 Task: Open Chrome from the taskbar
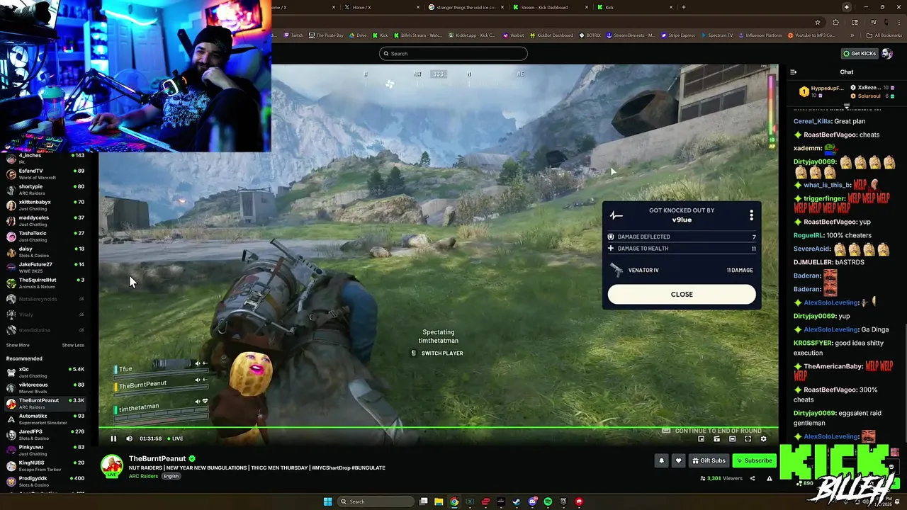454,501
